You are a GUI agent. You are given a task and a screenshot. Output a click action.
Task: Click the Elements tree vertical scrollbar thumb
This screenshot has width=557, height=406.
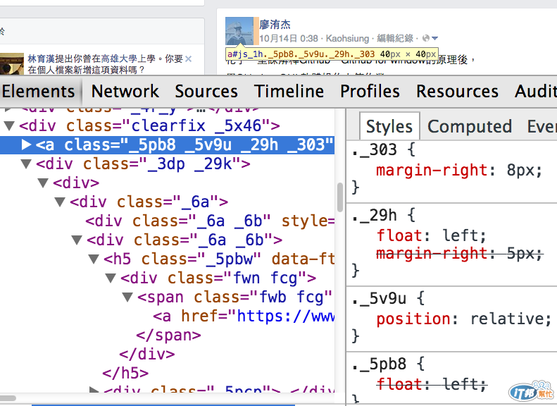coord(340,197)
